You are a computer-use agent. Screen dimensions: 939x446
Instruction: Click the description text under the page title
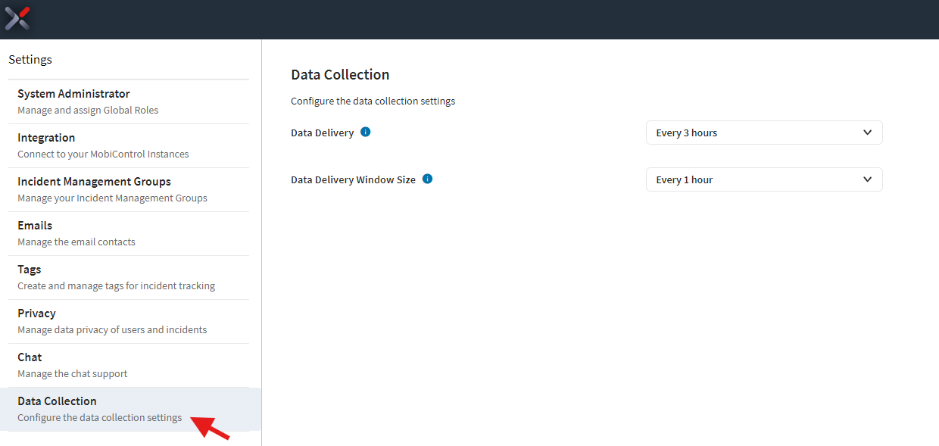[373, 101]
